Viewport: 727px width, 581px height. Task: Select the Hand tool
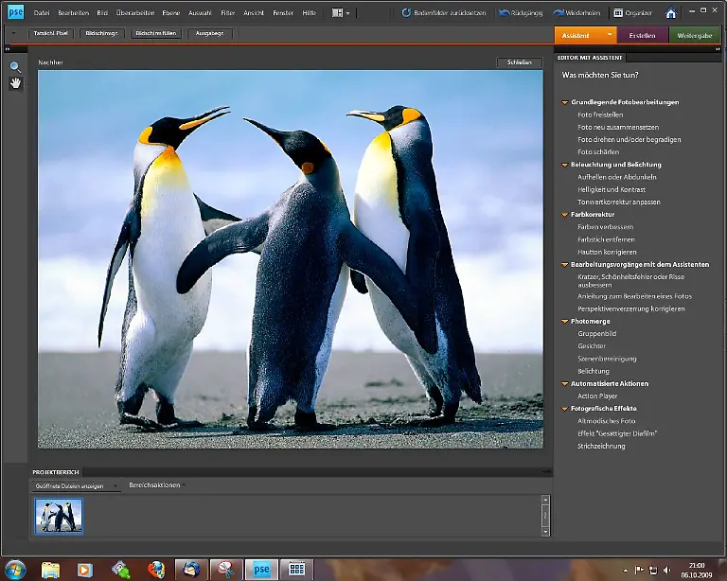(x=15, y=83)
